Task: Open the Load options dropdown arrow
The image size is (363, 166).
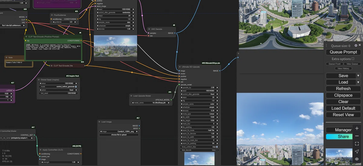Action: tap(358, 82)
